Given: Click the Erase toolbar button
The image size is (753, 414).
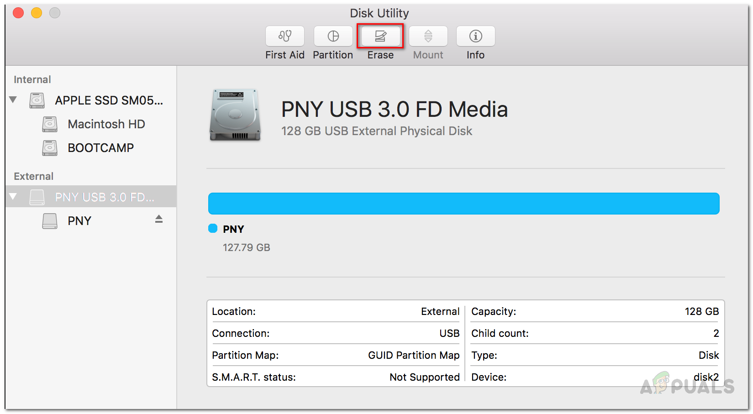Looking at the screenshot, I should (x=380, y=36).
